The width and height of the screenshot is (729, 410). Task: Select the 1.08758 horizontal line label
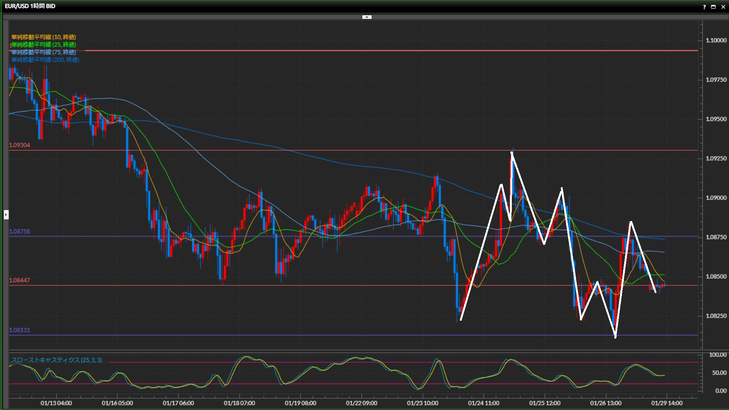[x=20, y=232]
